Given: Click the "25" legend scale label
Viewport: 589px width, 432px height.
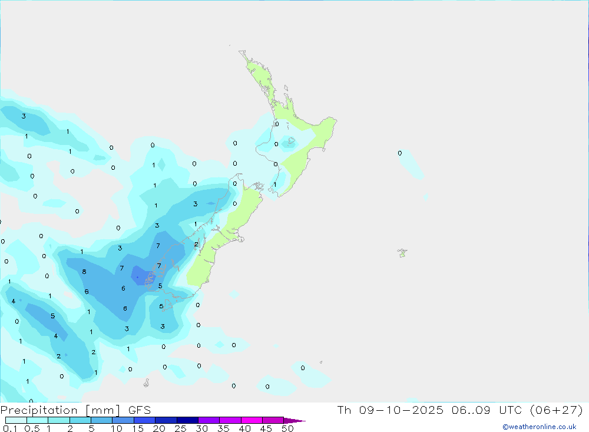Looking at the screenshot, I should pos(181,428).
